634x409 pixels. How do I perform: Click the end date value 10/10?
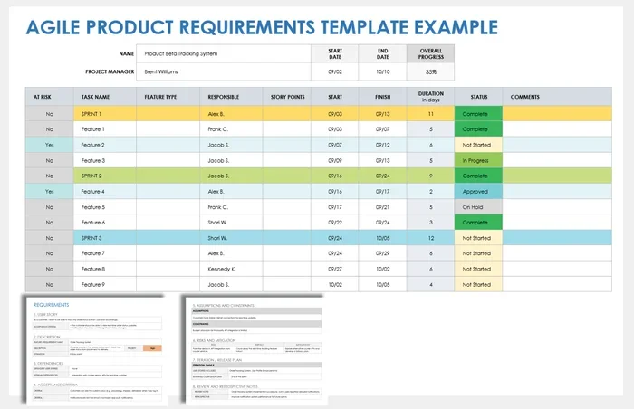coord(382,71)
